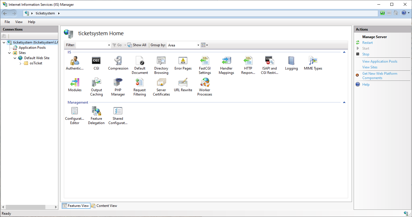Viewport: 412px width, 217px height.
Task: Click in the Filter input field
Action: coord(91,45)
